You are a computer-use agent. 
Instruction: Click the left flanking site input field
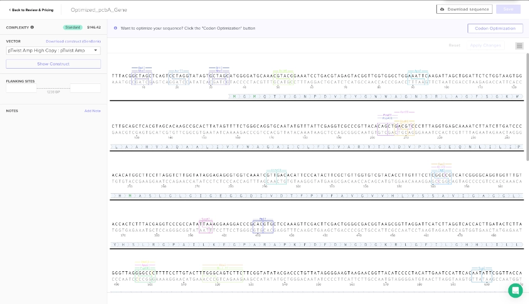coord(21,88)
